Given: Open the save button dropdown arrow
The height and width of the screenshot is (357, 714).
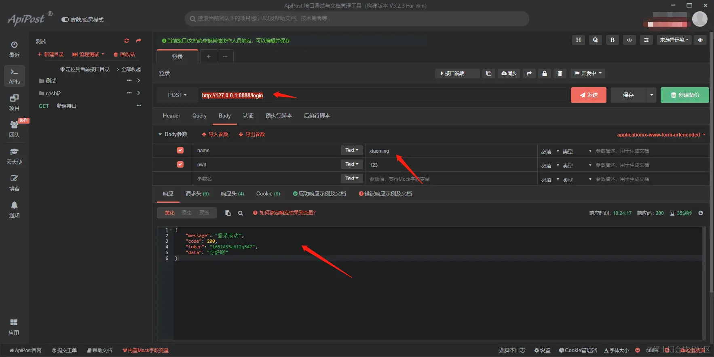Looking at the screenshot, I should 651,95.
